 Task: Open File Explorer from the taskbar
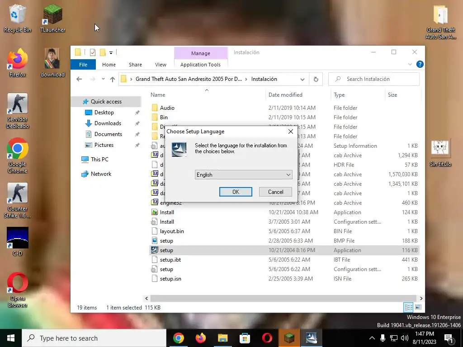[222, 338]
